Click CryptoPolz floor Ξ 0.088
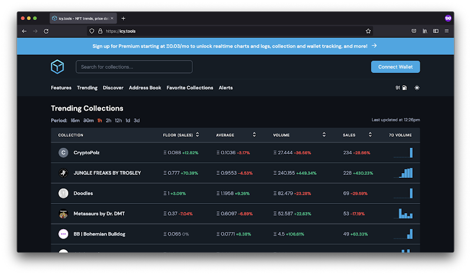The width and height of the screenshot is (471, 275). [x=172, y=153]
